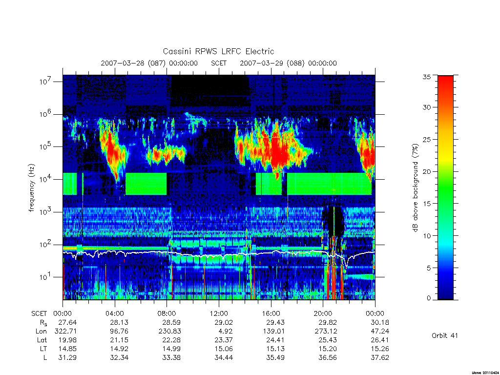Click the Rs value '30.18'

[380, 322]
